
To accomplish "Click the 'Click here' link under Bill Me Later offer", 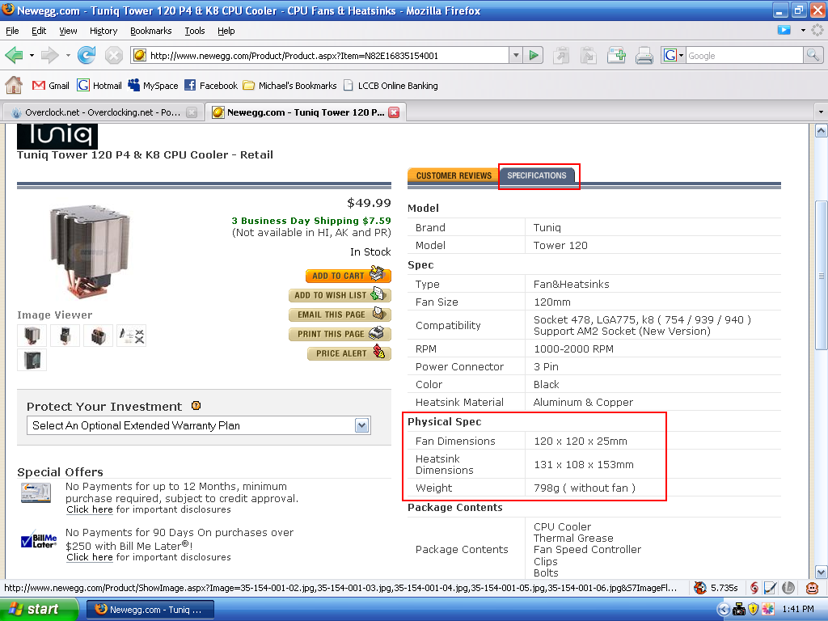I will coord(89,557).
